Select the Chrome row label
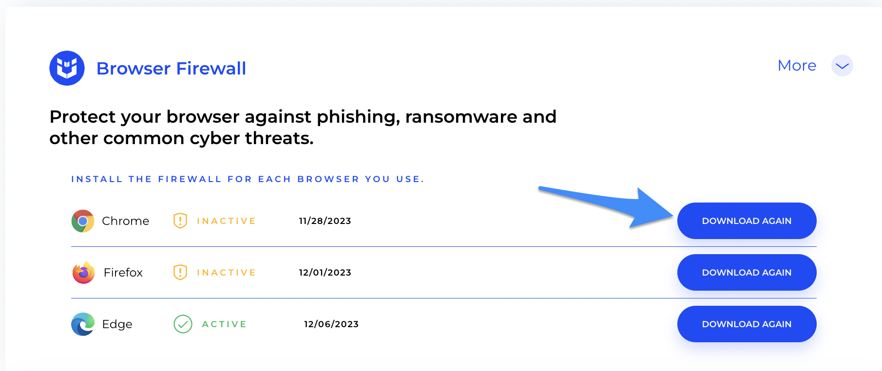Image resolution: width=882 pixels, height=371 pixels. [126, 221]
